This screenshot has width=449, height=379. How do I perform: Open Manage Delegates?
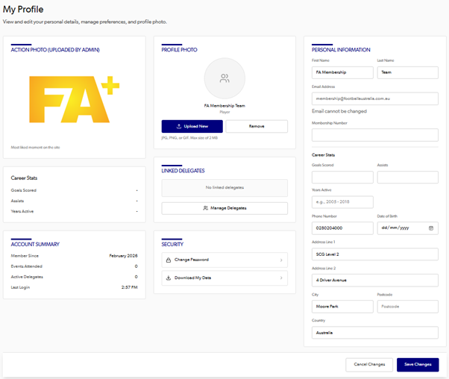pyautogui.click(x=224, y=208)
